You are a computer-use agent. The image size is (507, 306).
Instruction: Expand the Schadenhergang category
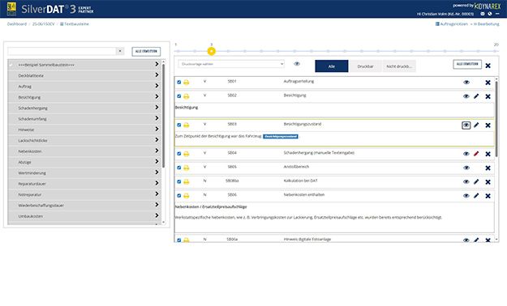tap(157, 108)
